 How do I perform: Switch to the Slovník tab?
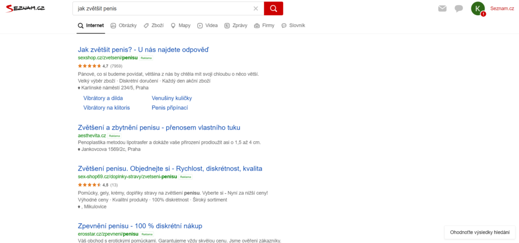pos(293,25)
